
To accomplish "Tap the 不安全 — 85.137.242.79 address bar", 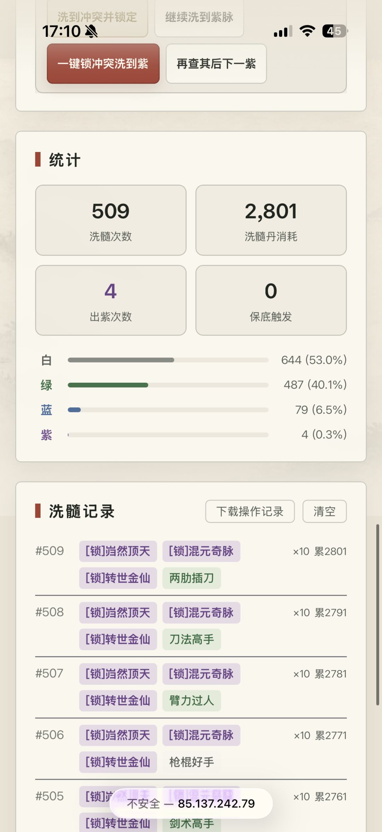I will [191, 803].
